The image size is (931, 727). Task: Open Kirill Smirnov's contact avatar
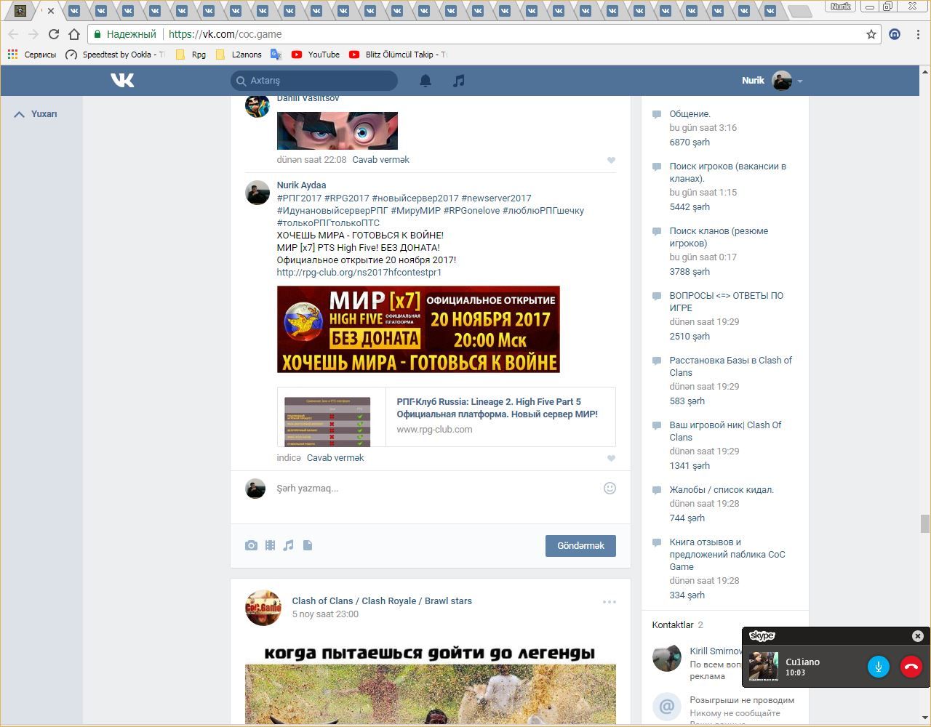click(667, 657)
